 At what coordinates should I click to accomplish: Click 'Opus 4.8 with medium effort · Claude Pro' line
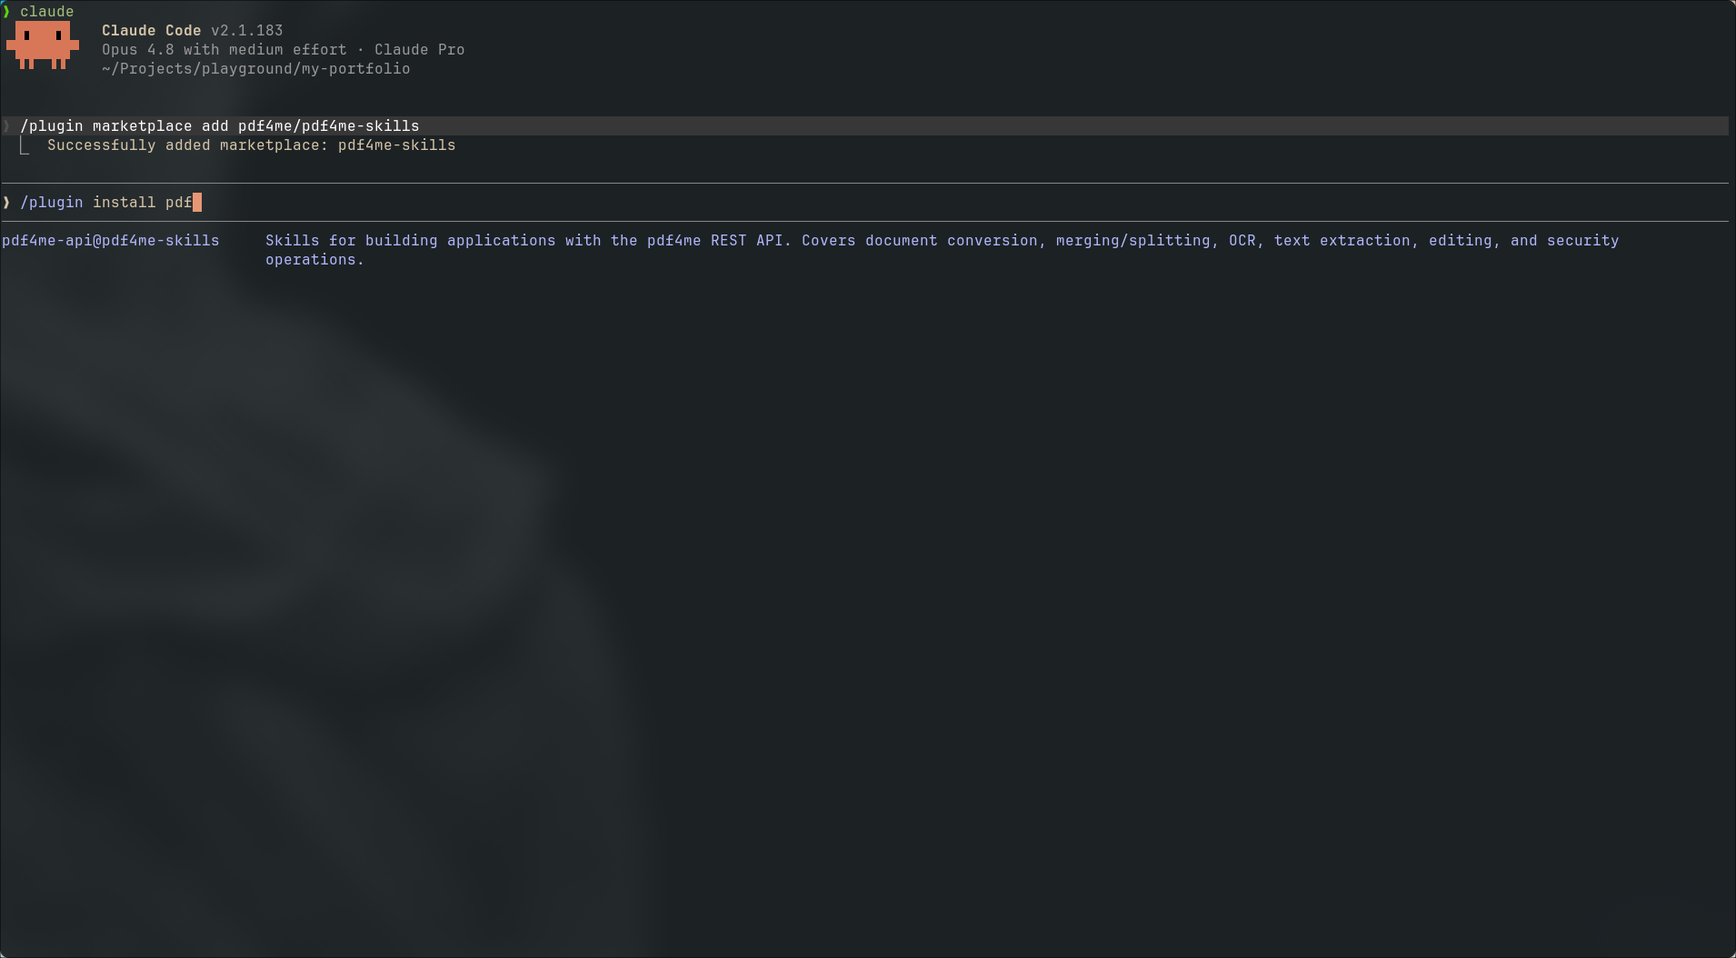[x=284, y=49]
